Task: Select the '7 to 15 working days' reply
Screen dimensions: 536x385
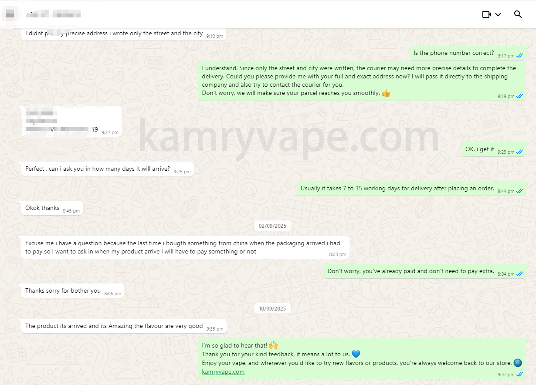Action: click(x=411, y=189)
